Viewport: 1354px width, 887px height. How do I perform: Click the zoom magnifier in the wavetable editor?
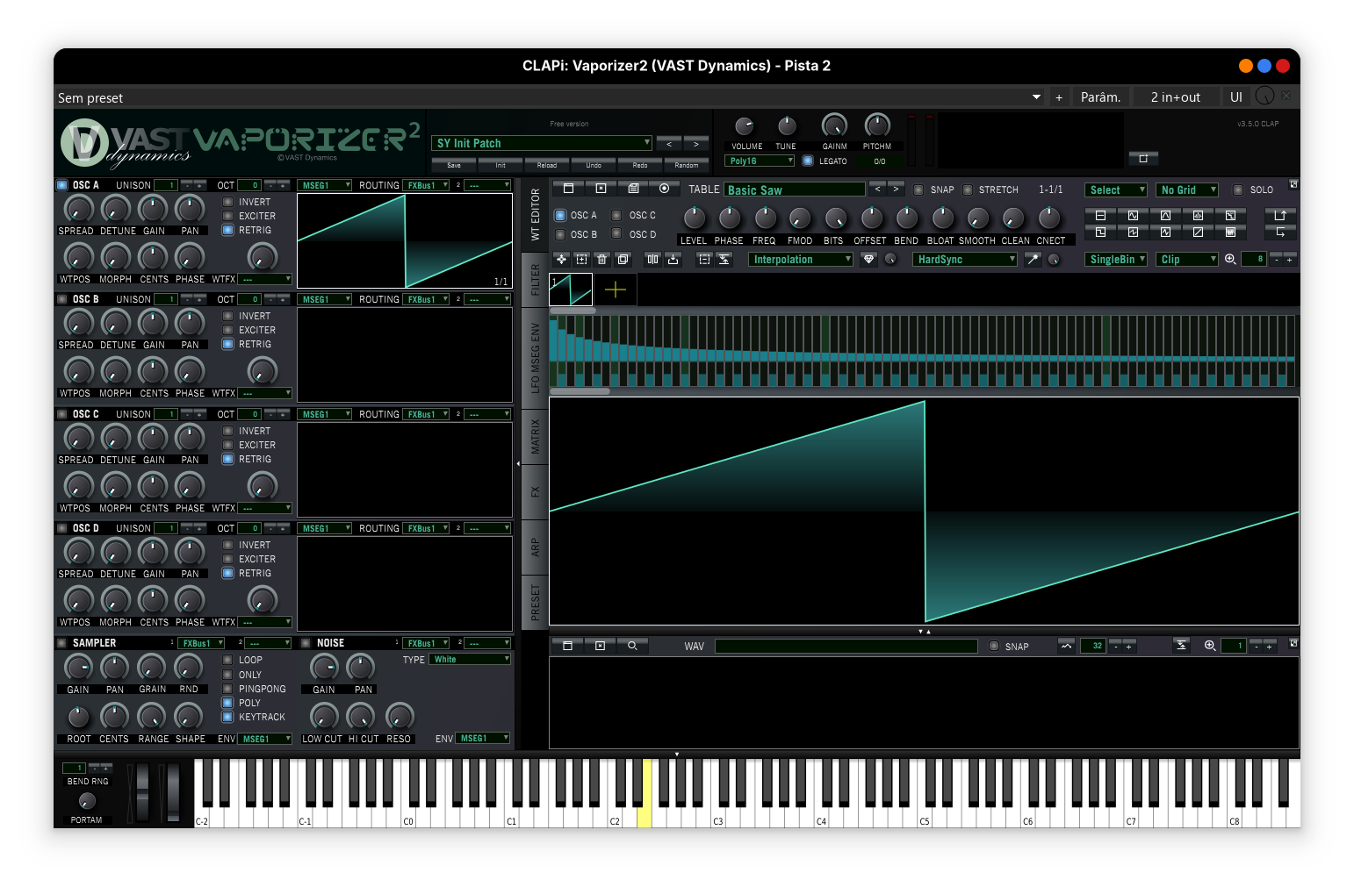(x=1231, y=259)
